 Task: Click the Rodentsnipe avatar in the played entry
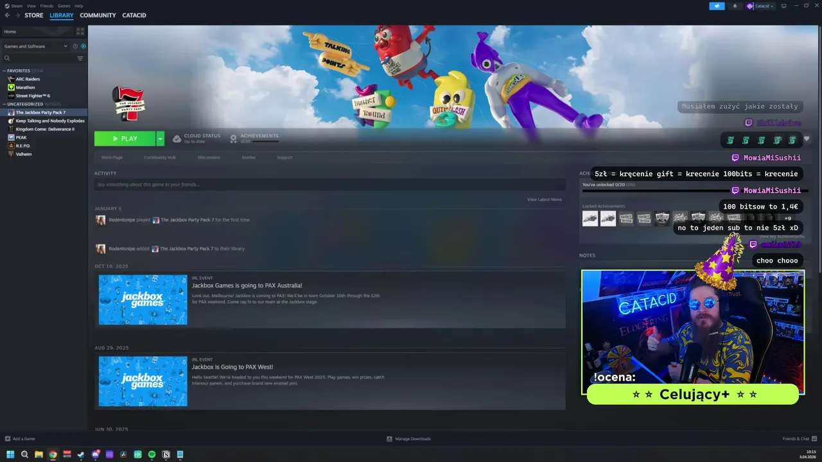(101, 220)
